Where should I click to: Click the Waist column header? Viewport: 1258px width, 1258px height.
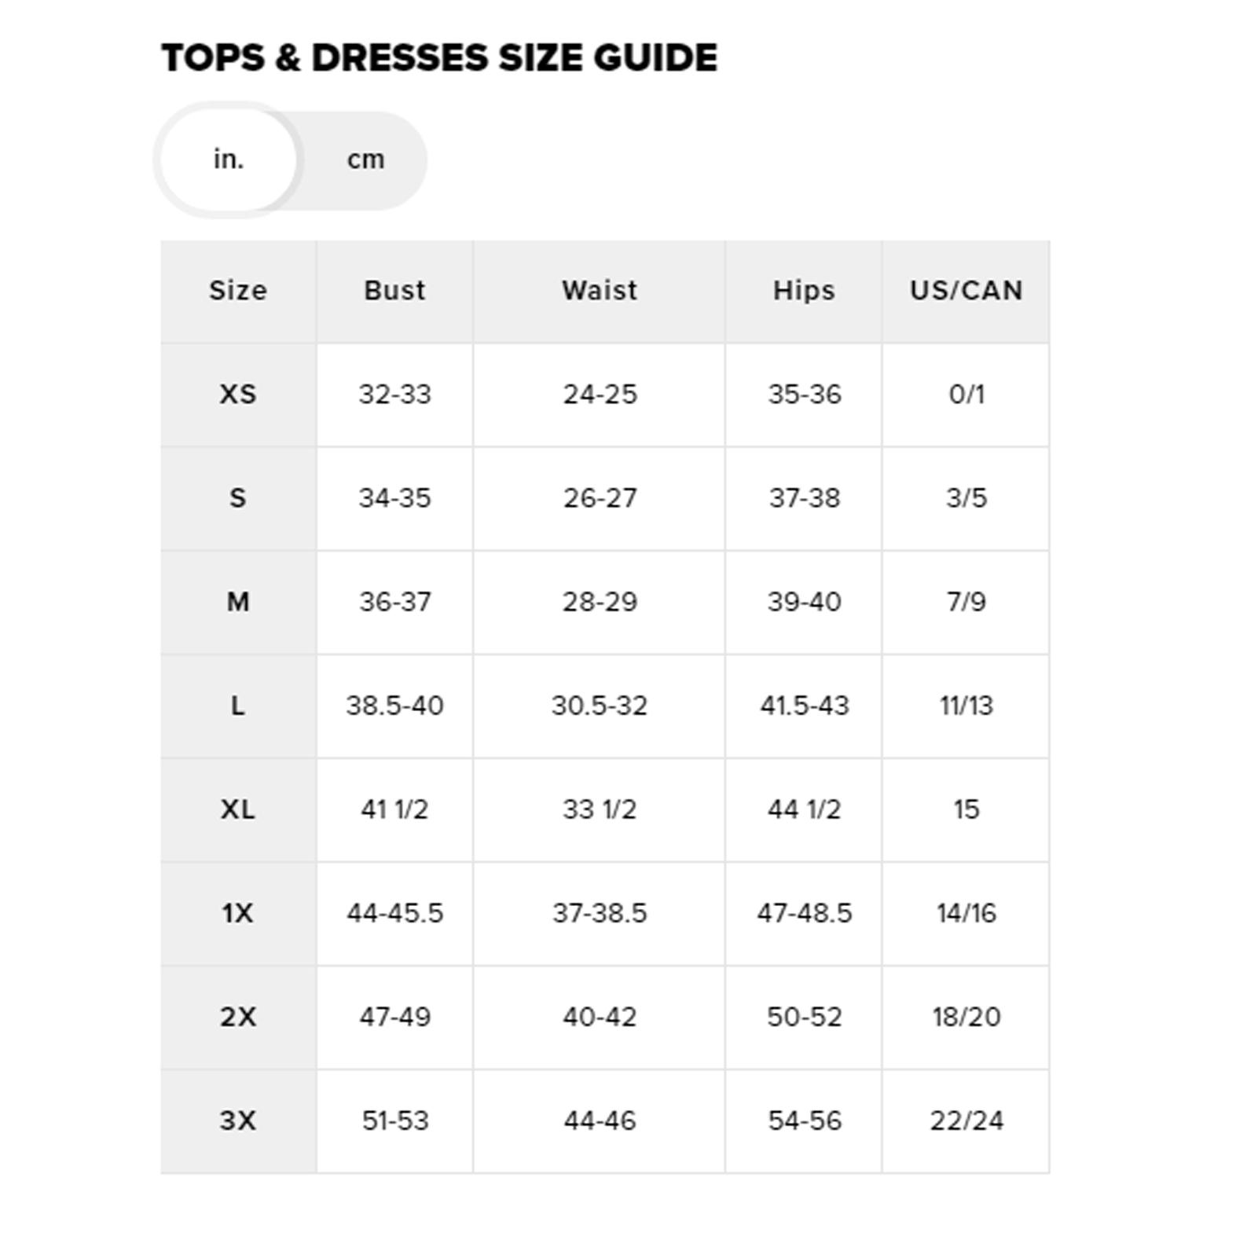click(599, 291)
